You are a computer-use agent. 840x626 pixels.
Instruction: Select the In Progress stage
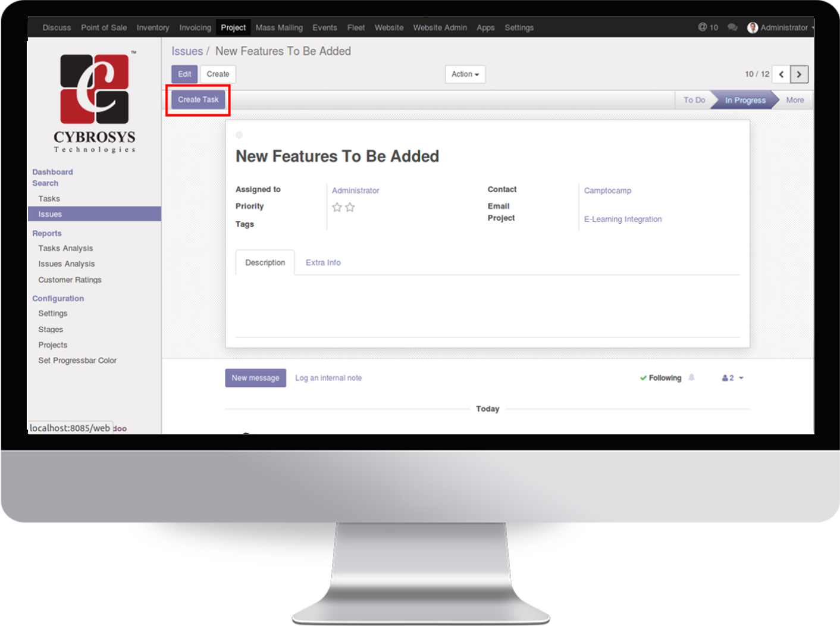745,100
